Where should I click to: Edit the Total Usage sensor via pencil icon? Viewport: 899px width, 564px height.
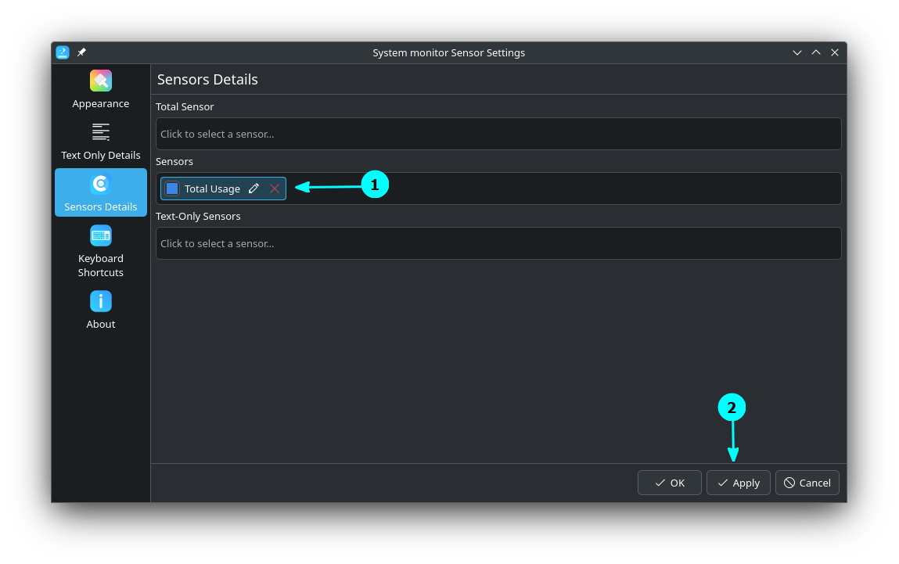pos(254,189)
